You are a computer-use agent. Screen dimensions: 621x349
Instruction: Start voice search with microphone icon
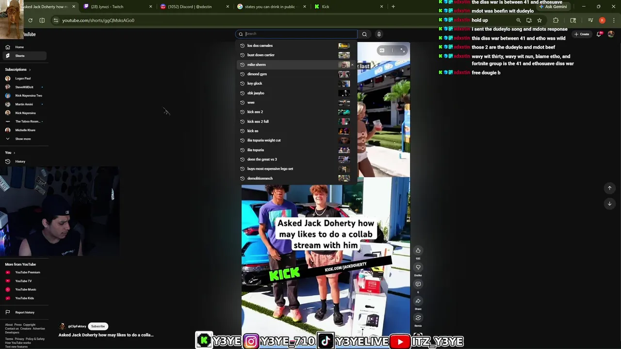pos(379,34)
